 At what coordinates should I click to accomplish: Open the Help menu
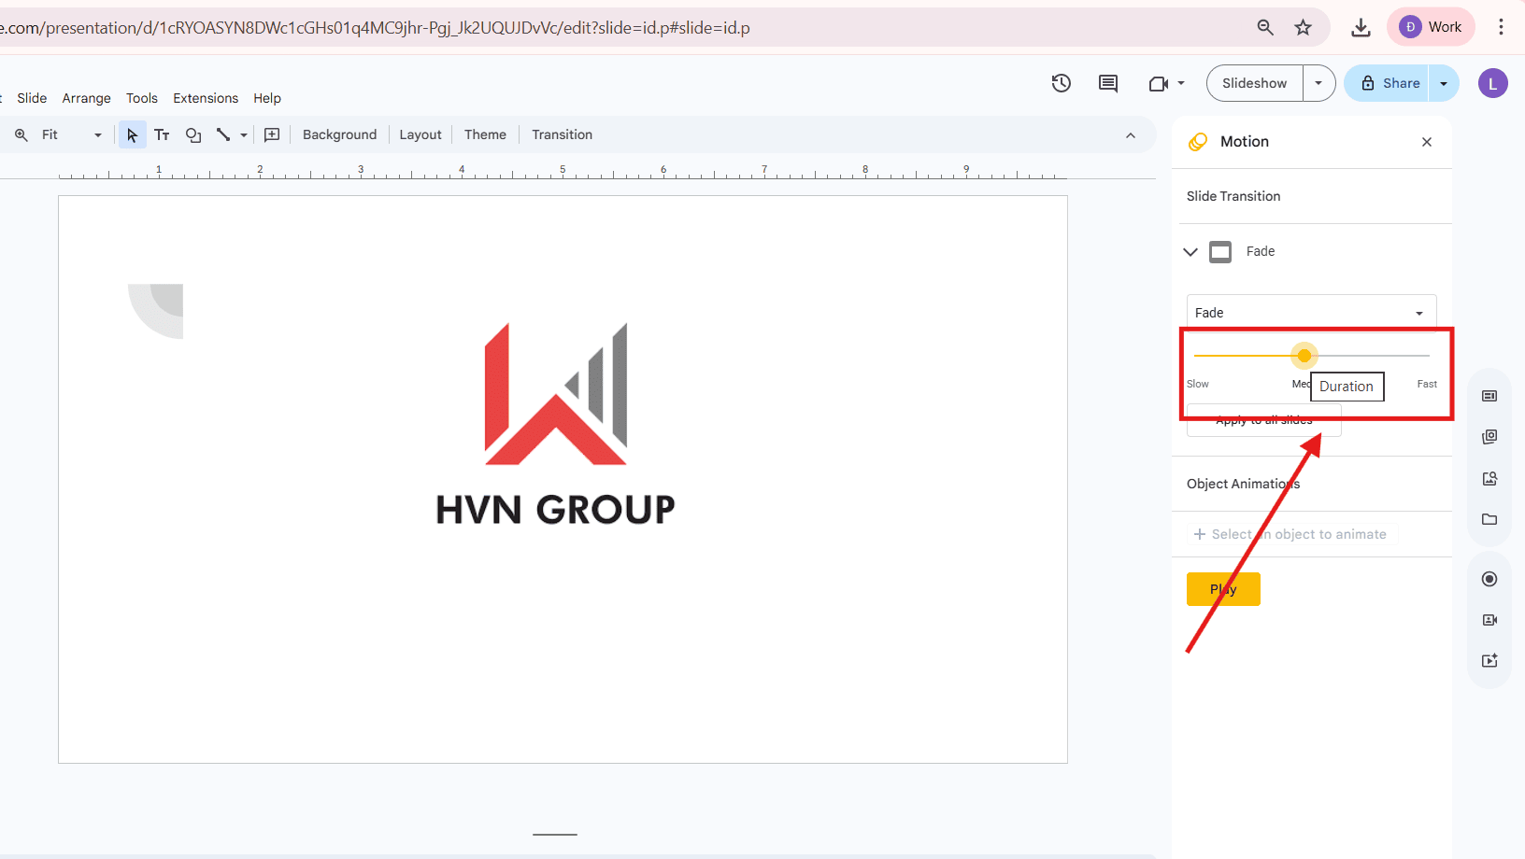(267, 98)
